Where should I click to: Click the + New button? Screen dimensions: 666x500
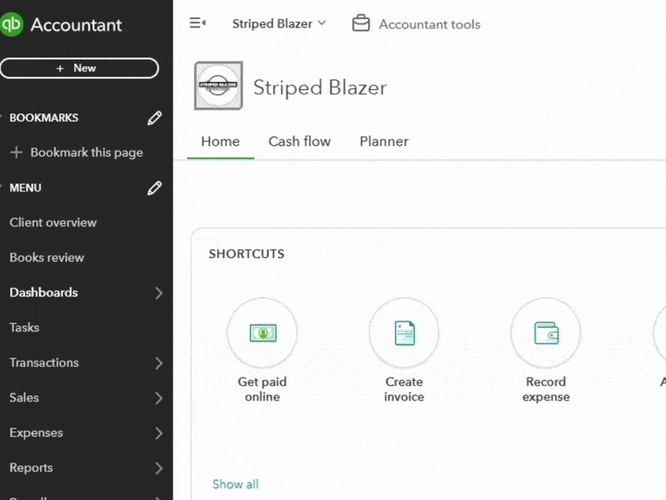pyautogui.click(x=79, y=68)
